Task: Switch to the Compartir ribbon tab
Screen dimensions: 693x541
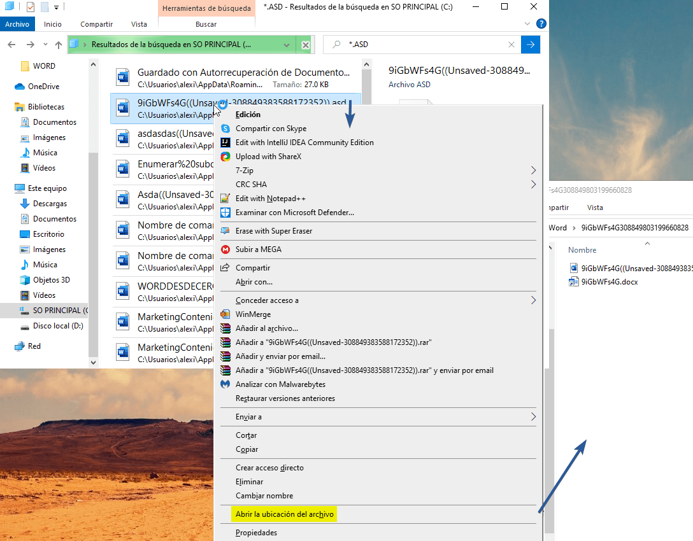Action: click(96, 24)
